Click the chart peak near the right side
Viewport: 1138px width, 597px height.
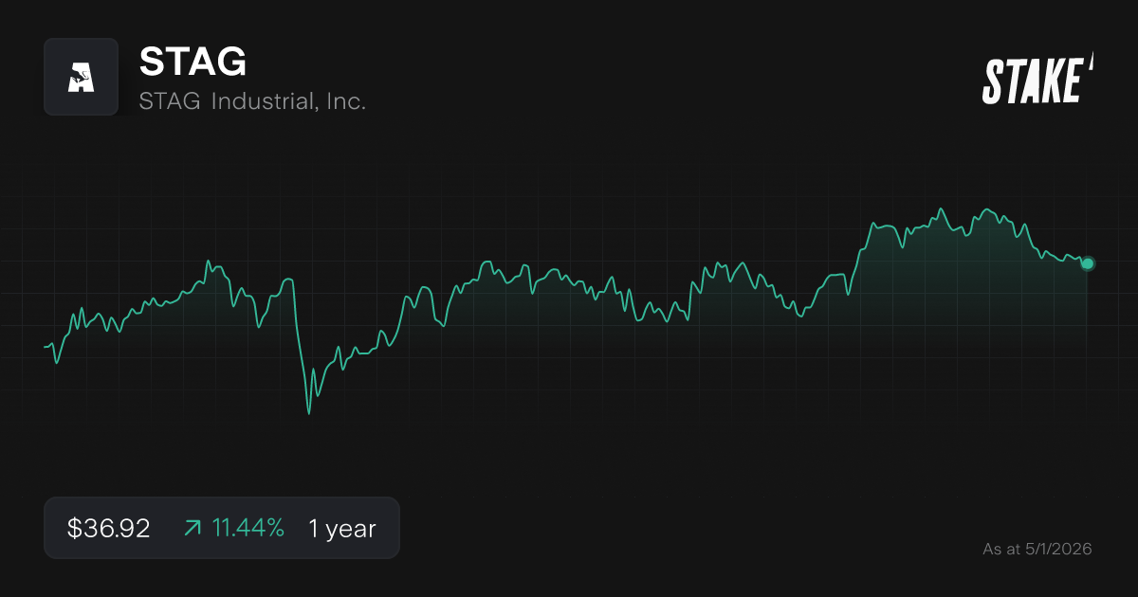click(943, 207)
